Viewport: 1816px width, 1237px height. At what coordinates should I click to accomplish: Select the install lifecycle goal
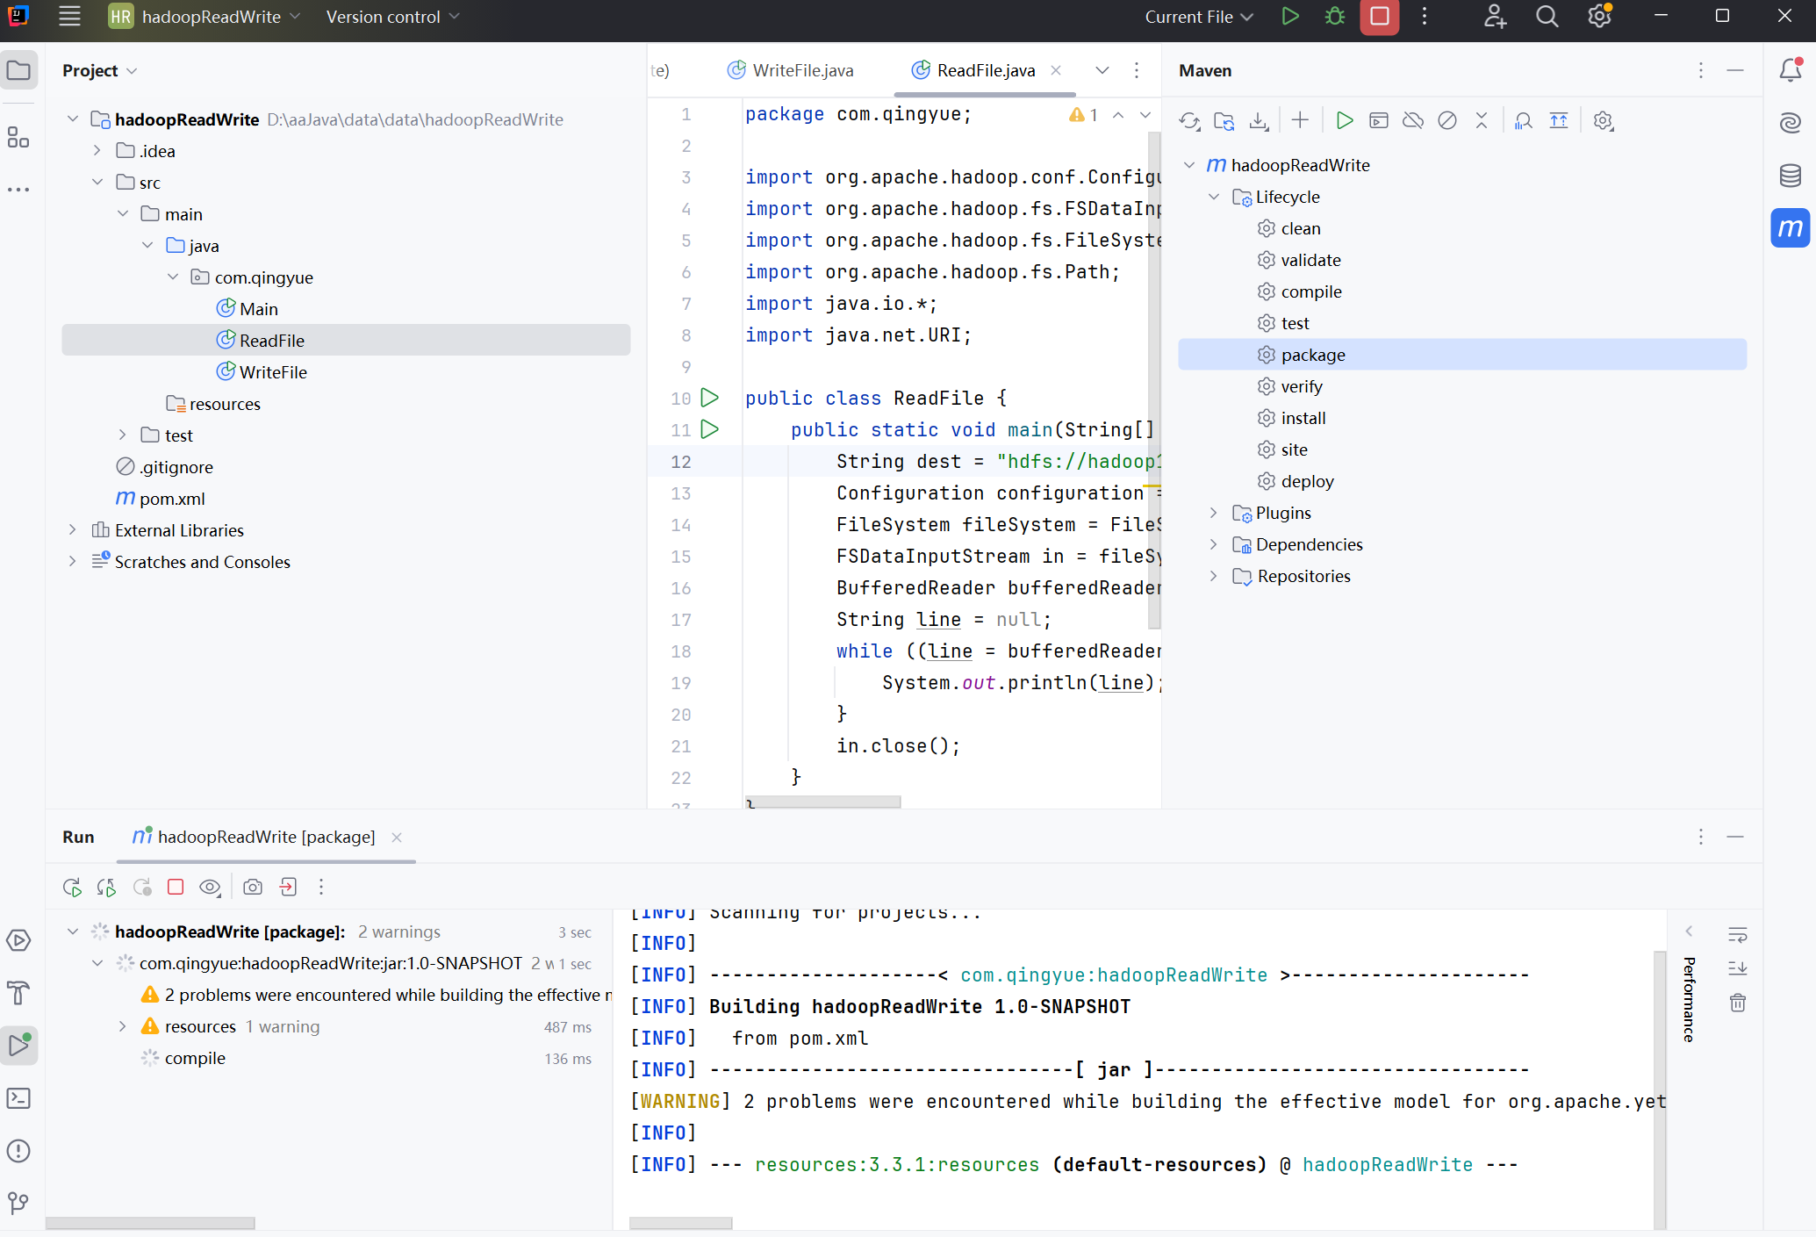coord(1303,418)
